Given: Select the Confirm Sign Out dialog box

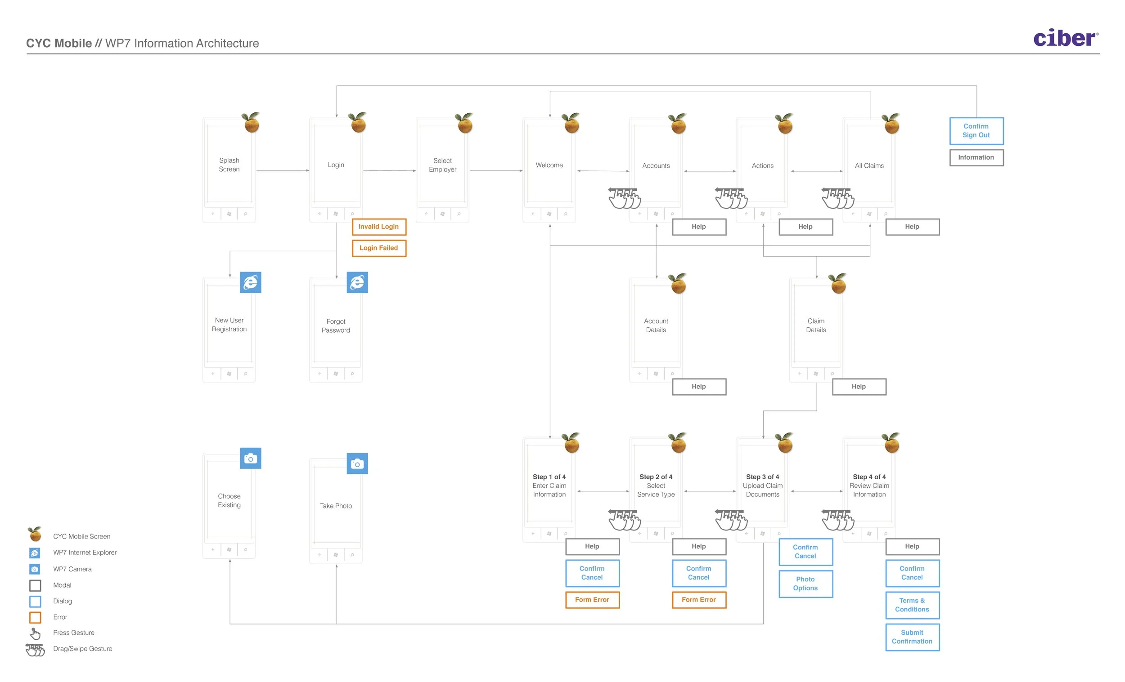Looking at the screenshot, I should (976, 131).
